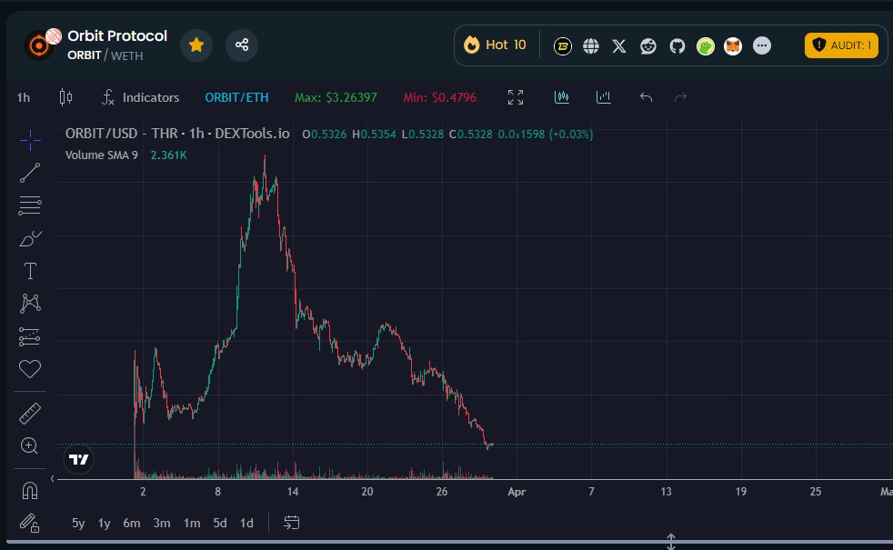
Task: Open the X (Twitter) profile icon
Action: pyautogui.click(x=619, y=46)
